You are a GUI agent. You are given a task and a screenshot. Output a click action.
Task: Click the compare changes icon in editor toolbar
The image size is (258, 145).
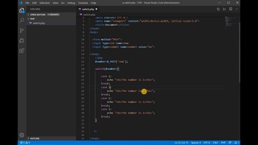pos(218,9)
